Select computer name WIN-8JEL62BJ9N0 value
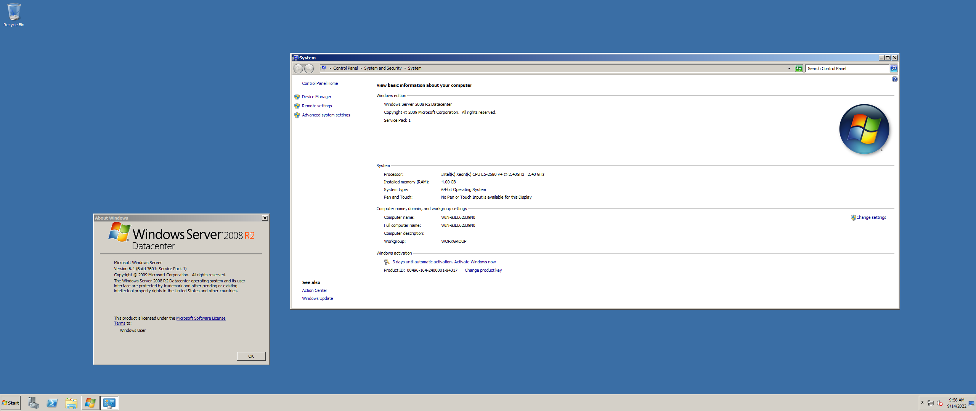This screenshot has height=411, width=976. [x=458, y=217]
